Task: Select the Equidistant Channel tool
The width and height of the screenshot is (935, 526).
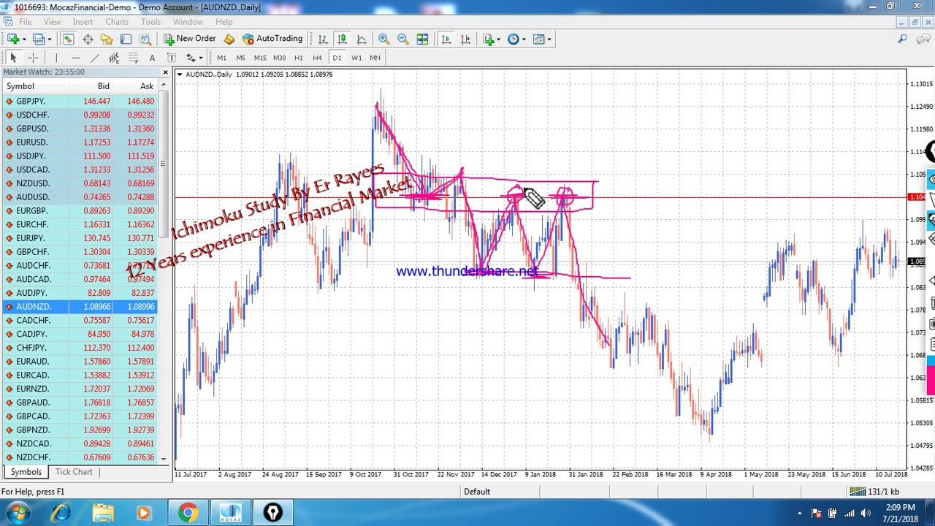Action: (x=113, y=58)
